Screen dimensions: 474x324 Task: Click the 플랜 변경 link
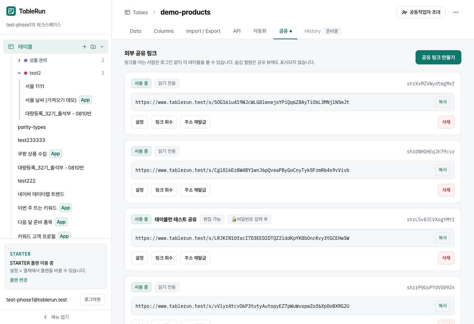[19, 280]
